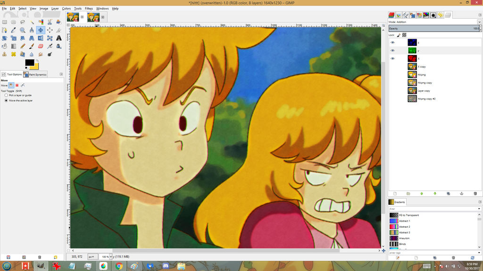
Task: Click the yellow background color swatch
Action: click(36, 67)
